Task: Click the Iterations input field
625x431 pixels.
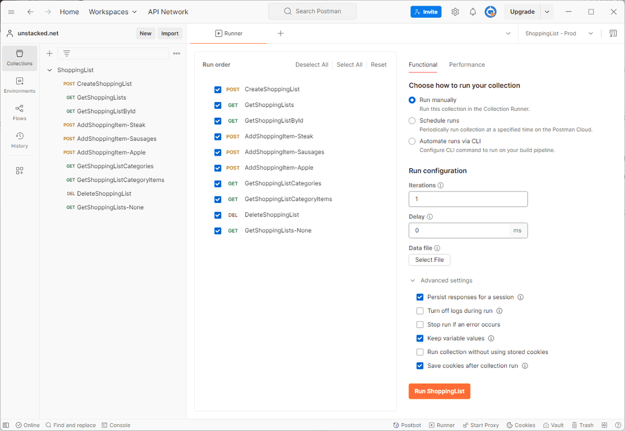Action: [x=467, y=199]
